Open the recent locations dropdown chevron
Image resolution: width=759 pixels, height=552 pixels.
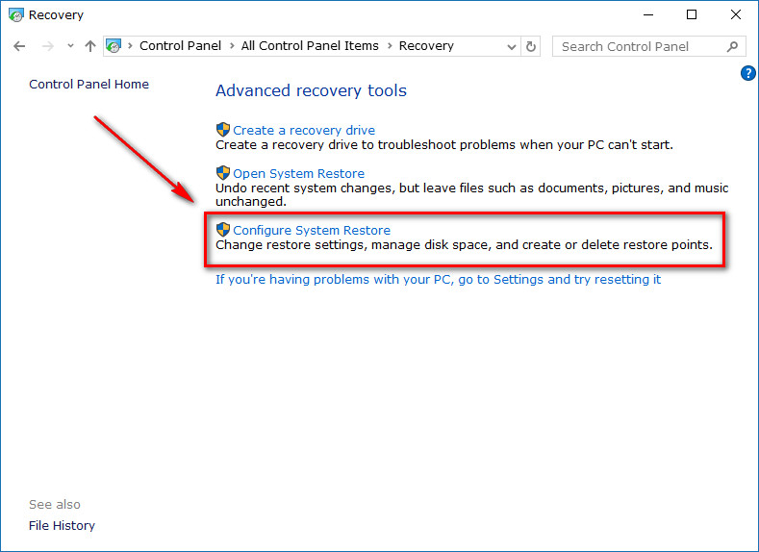click(x=70, y=46)
